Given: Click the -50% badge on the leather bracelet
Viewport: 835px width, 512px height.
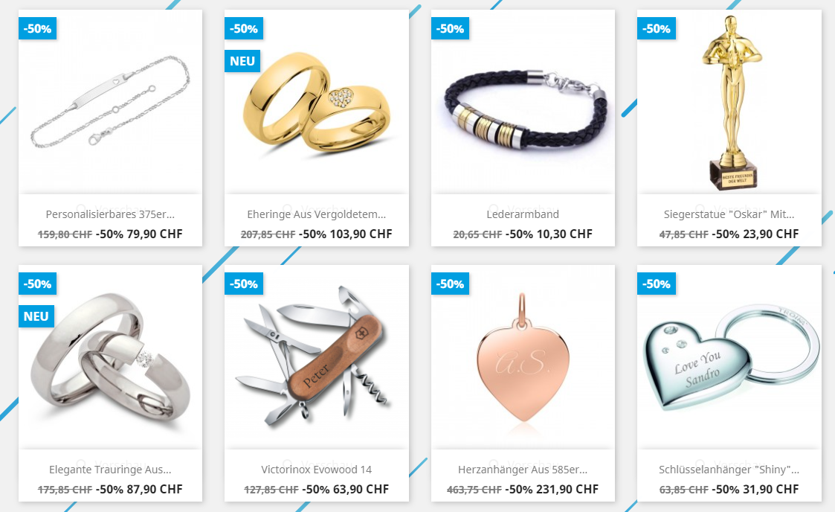Looking at the screenshot, I should click(450, 29).
